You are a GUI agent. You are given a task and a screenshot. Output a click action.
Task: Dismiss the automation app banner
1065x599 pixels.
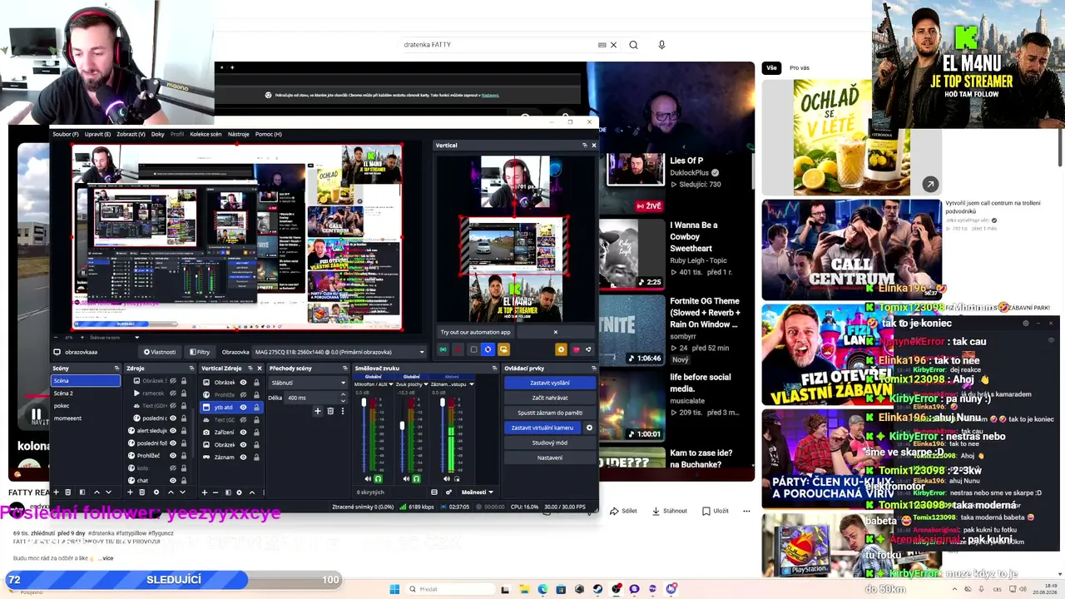[556, 332]
